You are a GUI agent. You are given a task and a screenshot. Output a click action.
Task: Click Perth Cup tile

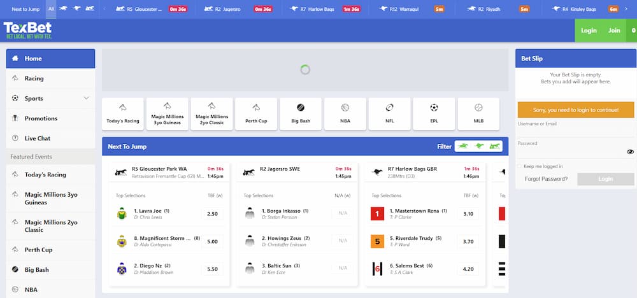256,114
